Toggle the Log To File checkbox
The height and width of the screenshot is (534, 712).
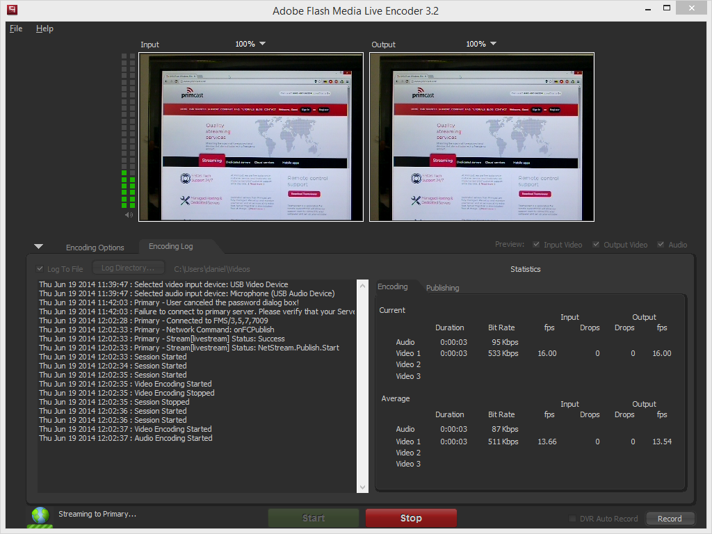point(40,269)
